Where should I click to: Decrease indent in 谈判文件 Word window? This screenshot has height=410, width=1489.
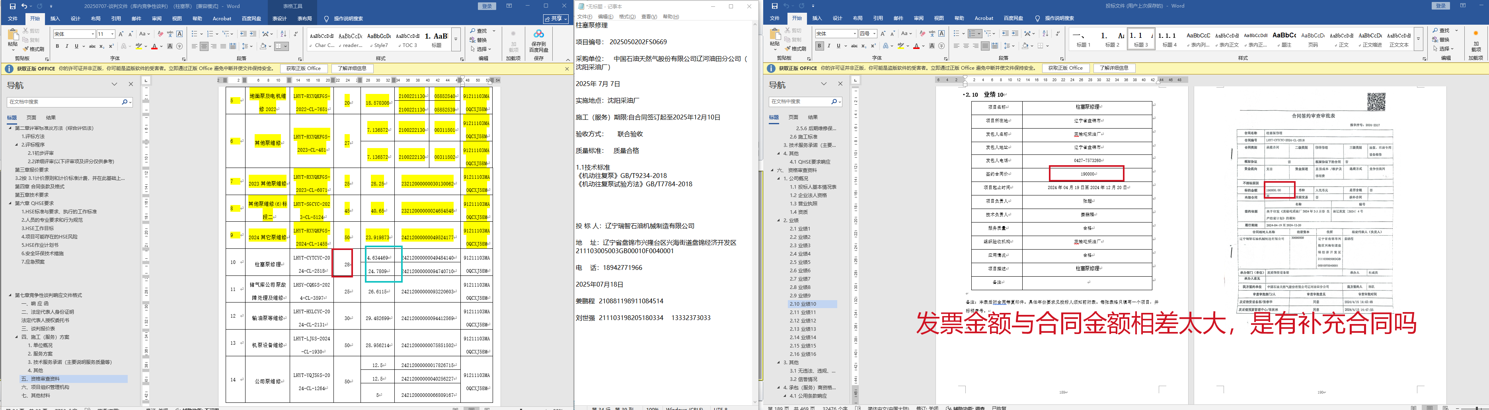pos(244,34)
